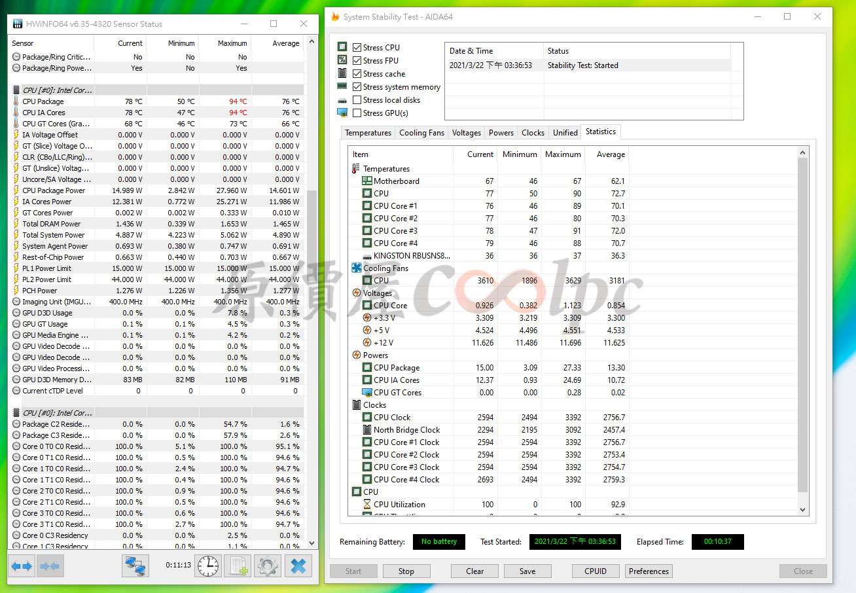Click the North Bridge Clock chip icon

367,430
